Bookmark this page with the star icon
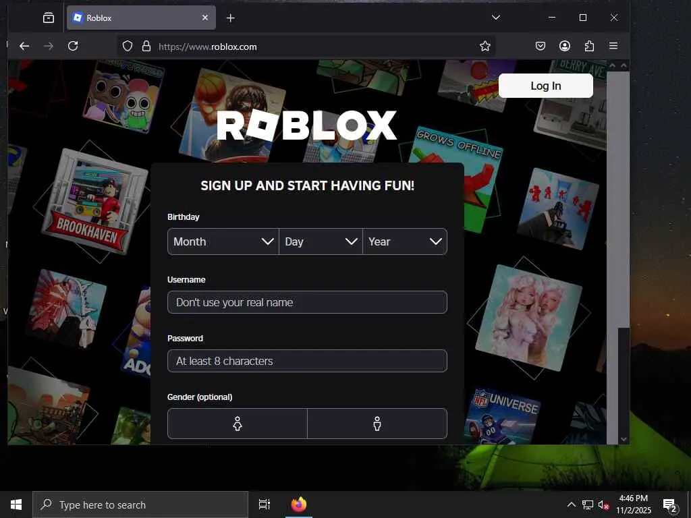Viewport: 691px width, 518px height. click(485, 47)
